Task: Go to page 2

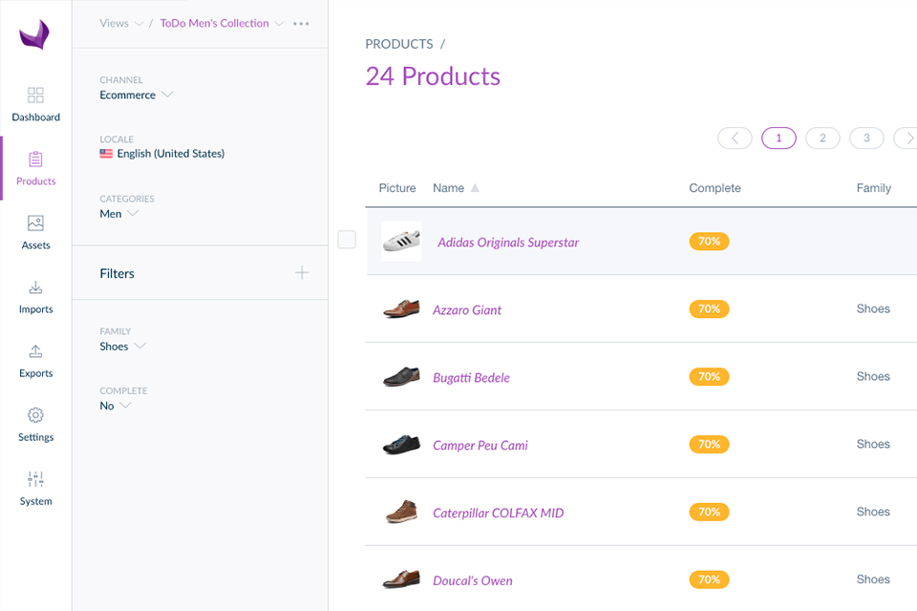Action: coord(822,138)
